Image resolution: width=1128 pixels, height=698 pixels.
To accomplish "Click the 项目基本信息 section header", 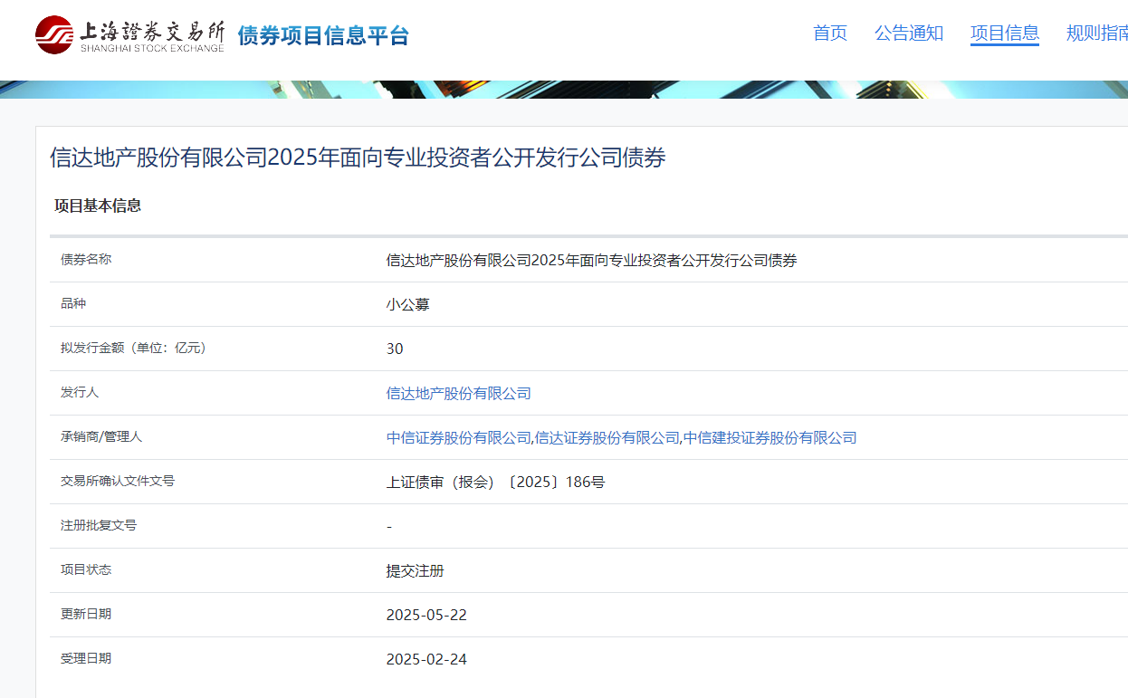I will click(x=98, y=206).
